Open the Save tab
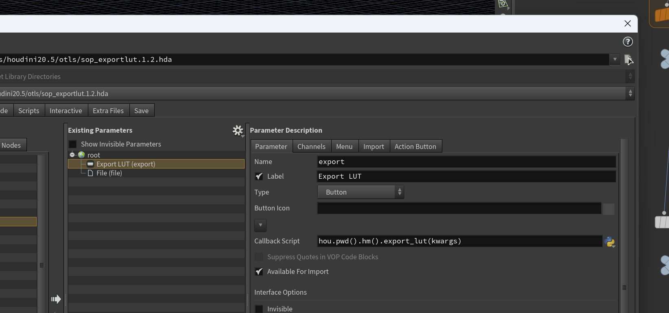Screen dimensions: 669x313 [142, 111]
